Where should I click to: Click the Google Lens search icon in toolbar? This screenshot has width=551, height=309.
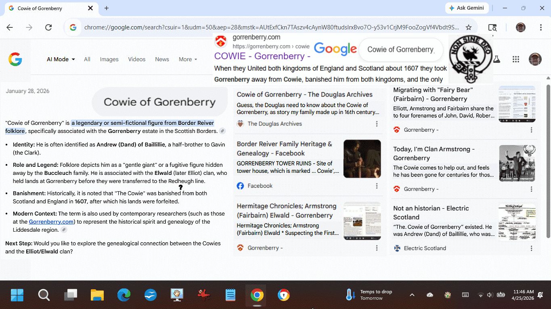coord(492,27)
